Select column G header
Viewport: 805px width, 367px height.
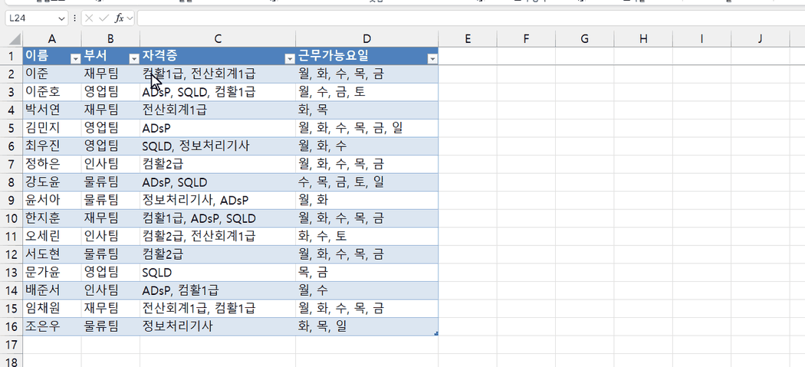[x=584, y=39]
